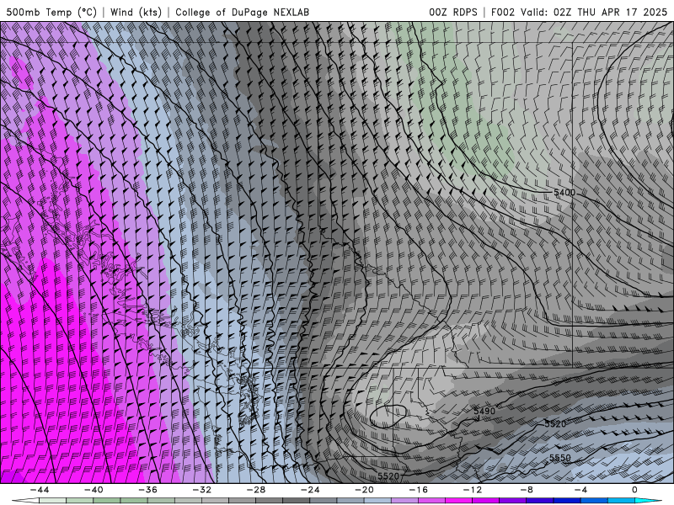Click the 0 colorbar tick label
The width and height of the screenshot is (674, 505).
point(635,490)
